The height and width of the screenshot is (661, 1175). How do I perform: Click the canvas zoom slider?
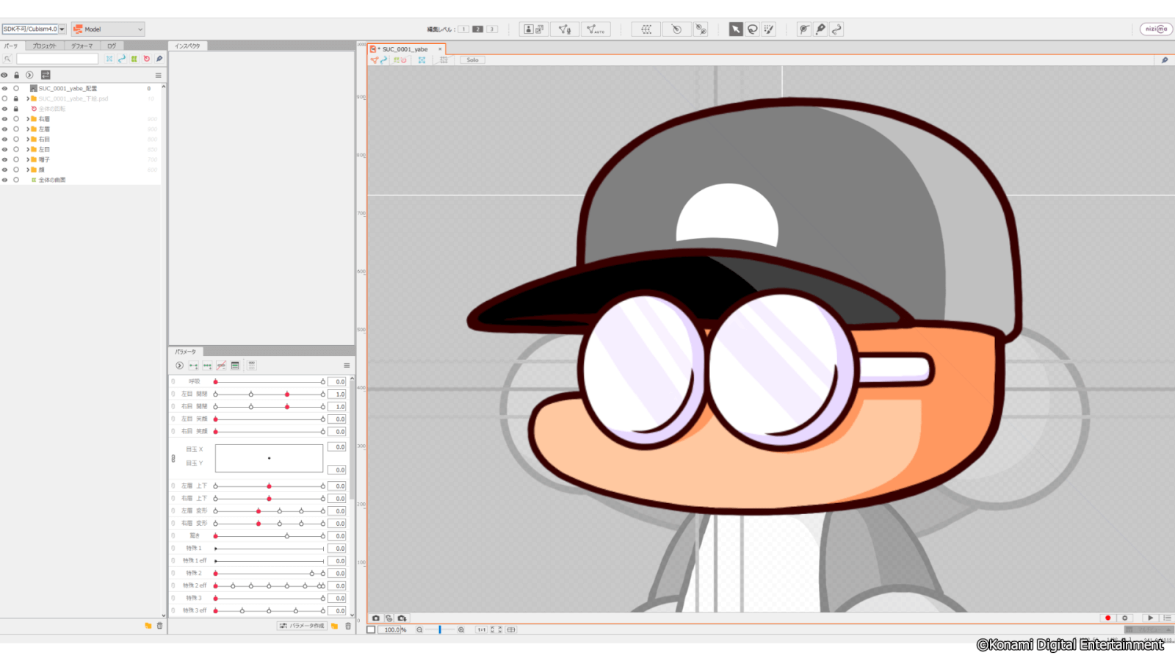click(x=440, y=630)
